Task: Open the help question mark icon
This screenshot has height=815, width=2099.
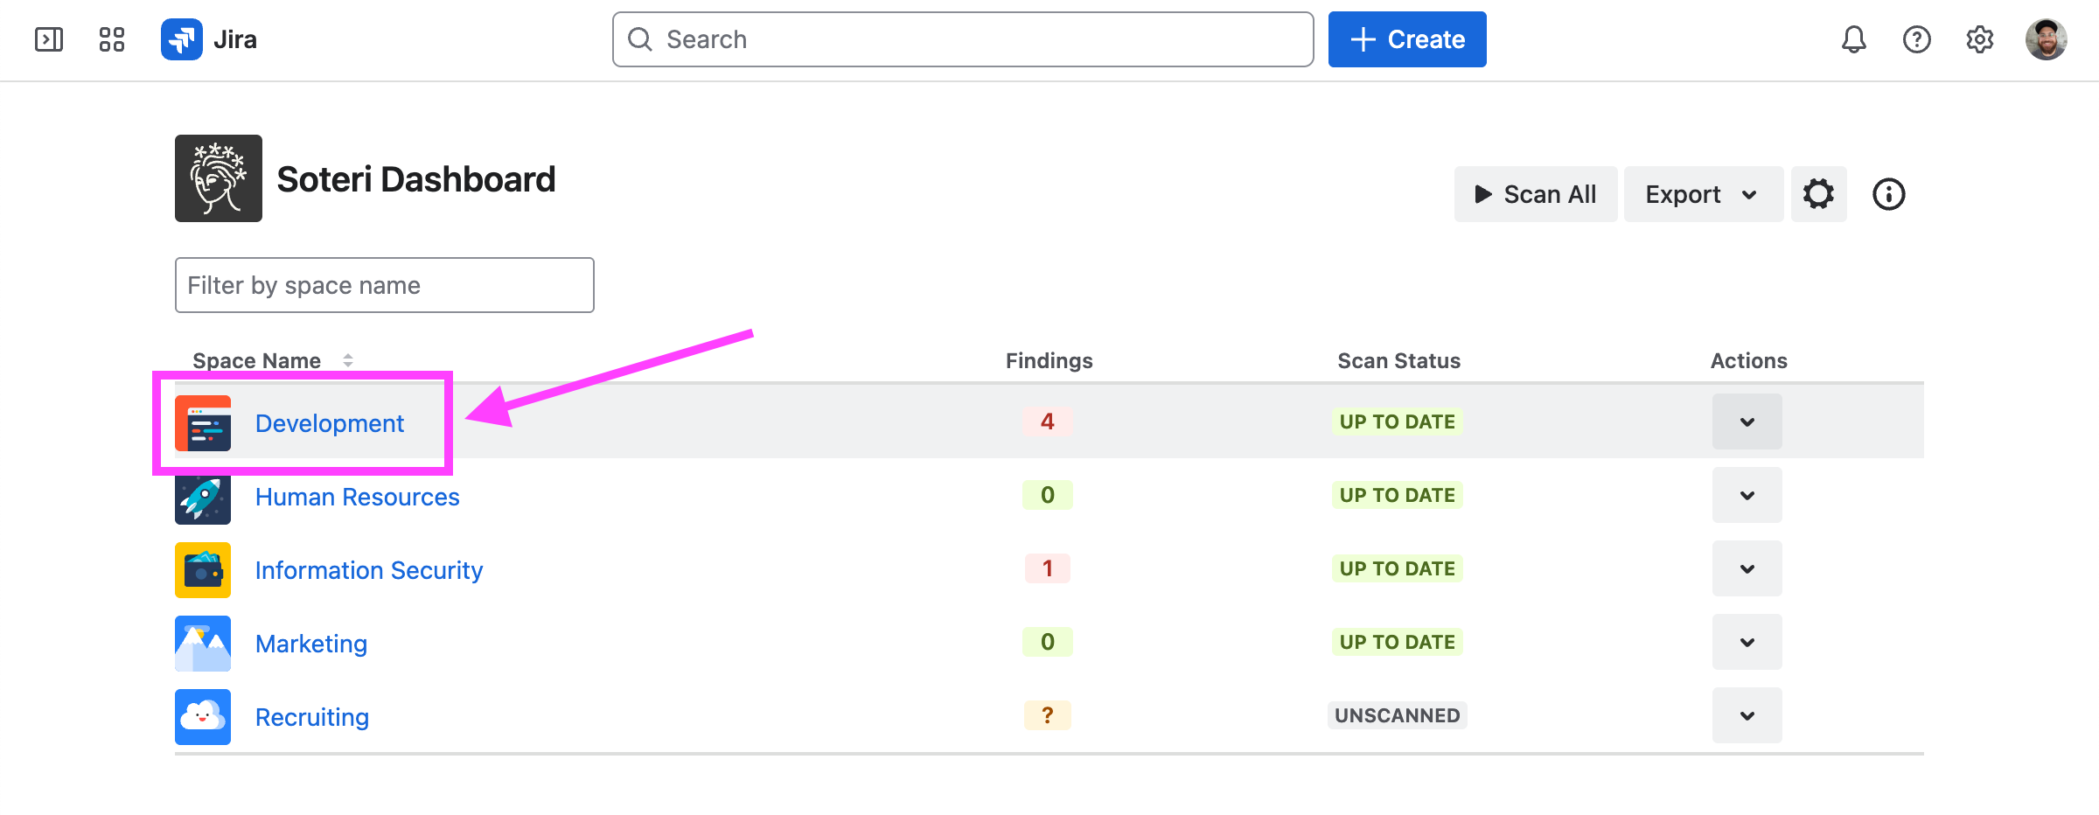Action: pyautogui.click(x=1916, y=39)
